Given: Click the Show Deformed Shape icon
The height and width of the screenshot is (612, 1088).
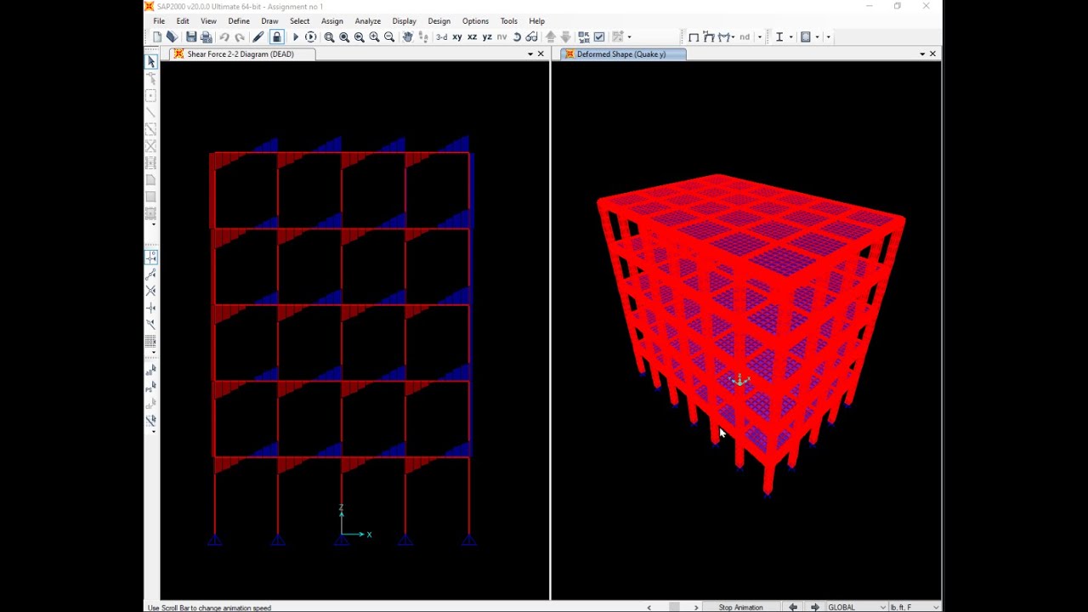Looking at the screenshot, I should [x=709, y=37].
